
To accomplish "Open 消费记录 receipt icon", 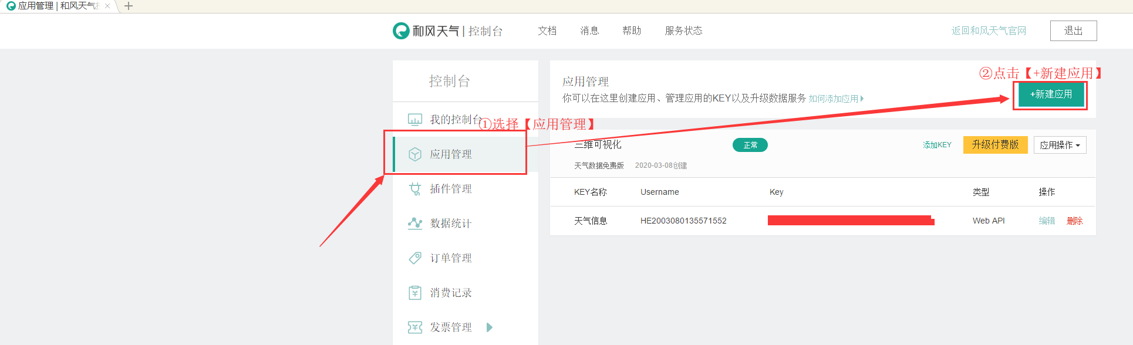I will pyautogui.click(x=415, y=293).
